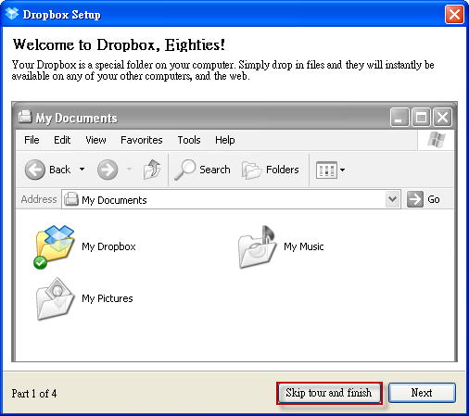Click Skip tour and finish button
Viewport: 469px width, 416px height.
click(329, 393)
